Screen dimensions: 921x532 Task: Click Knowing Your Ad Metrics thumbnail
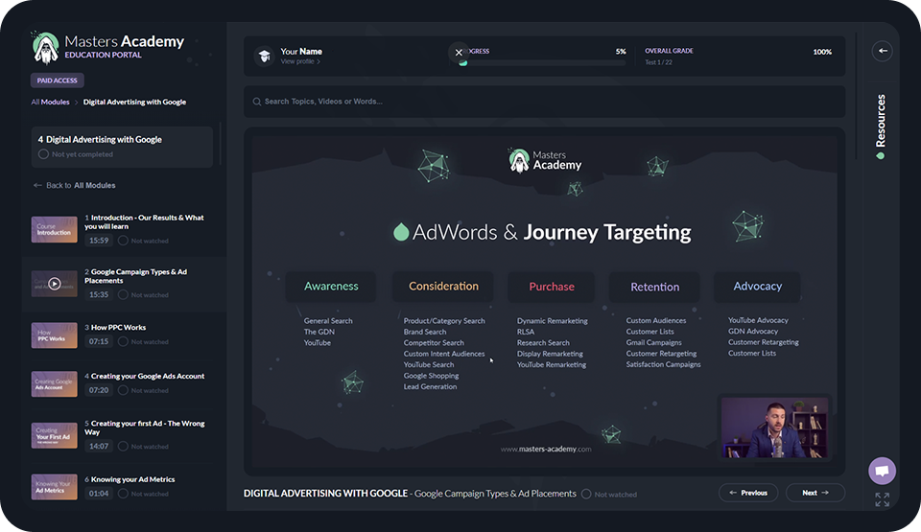[x=54, y=487]
